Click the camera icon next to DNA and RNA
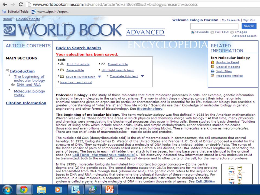The image size is (260, 195). (x=13, y=84)
